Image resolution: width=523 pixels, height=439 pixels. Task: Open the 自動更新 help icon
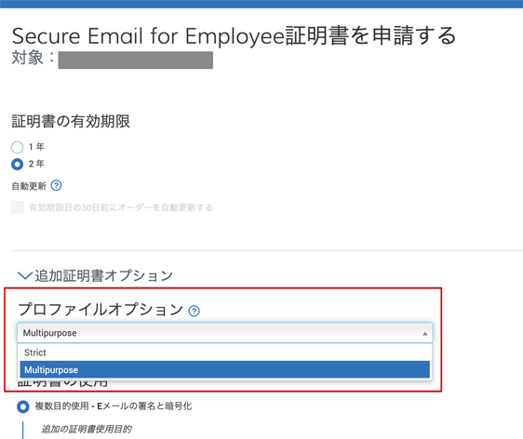click(x=56, y=185)
